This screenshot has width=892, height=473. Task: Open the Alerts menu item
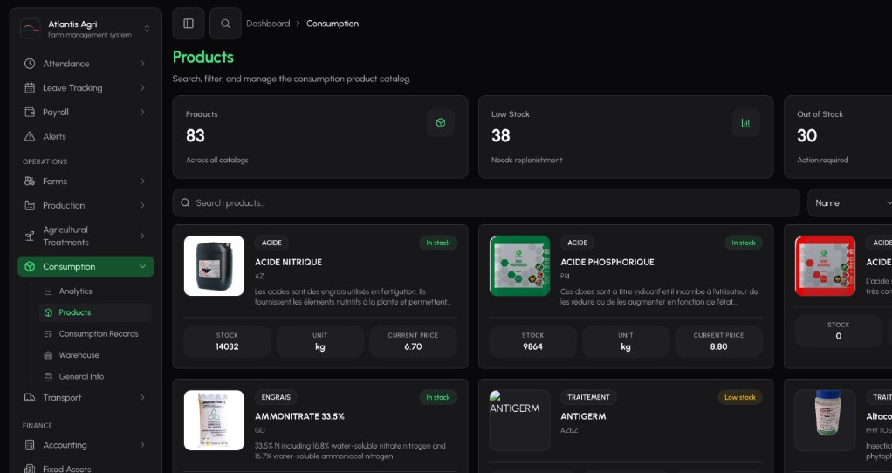(86, 136)
